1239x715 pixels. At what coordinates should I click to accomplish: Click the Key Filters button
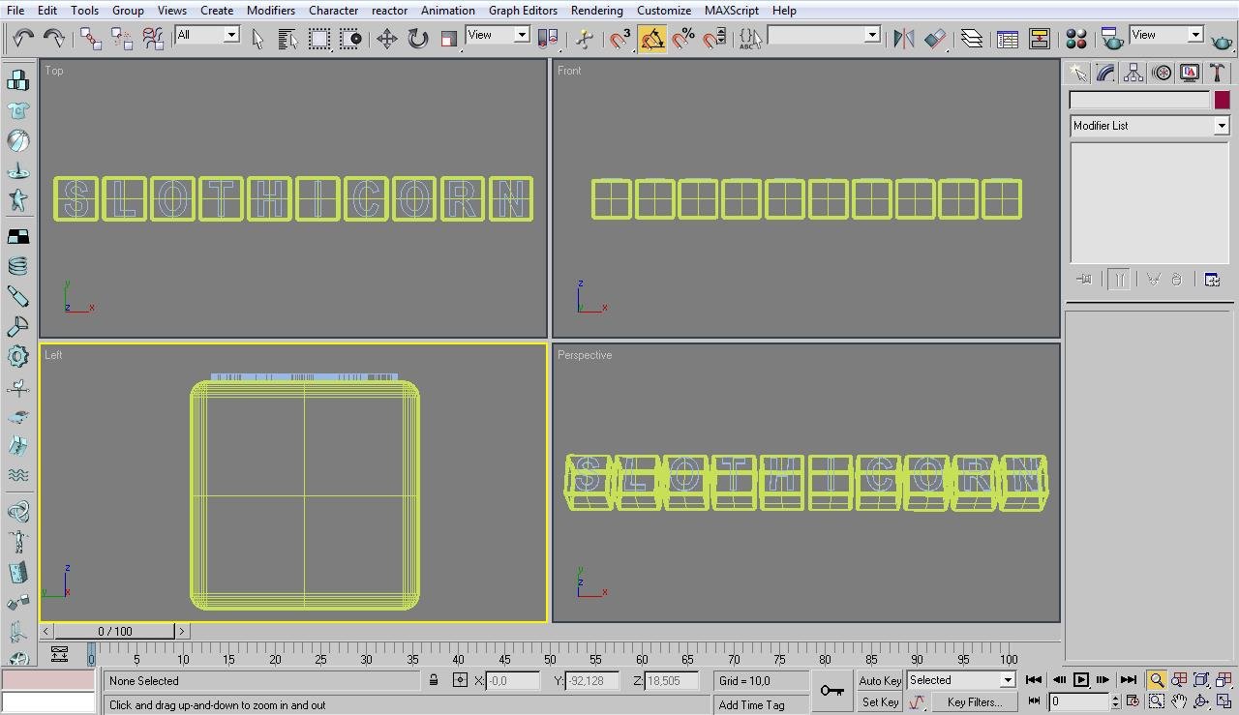point(974,702)
